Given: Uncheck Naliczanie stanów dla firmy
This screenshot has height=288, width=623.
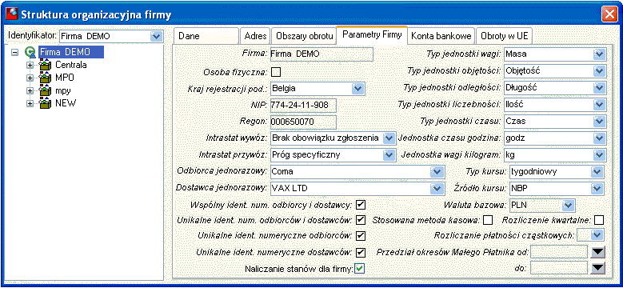Looking at the screenshot, I should (360, 269).
